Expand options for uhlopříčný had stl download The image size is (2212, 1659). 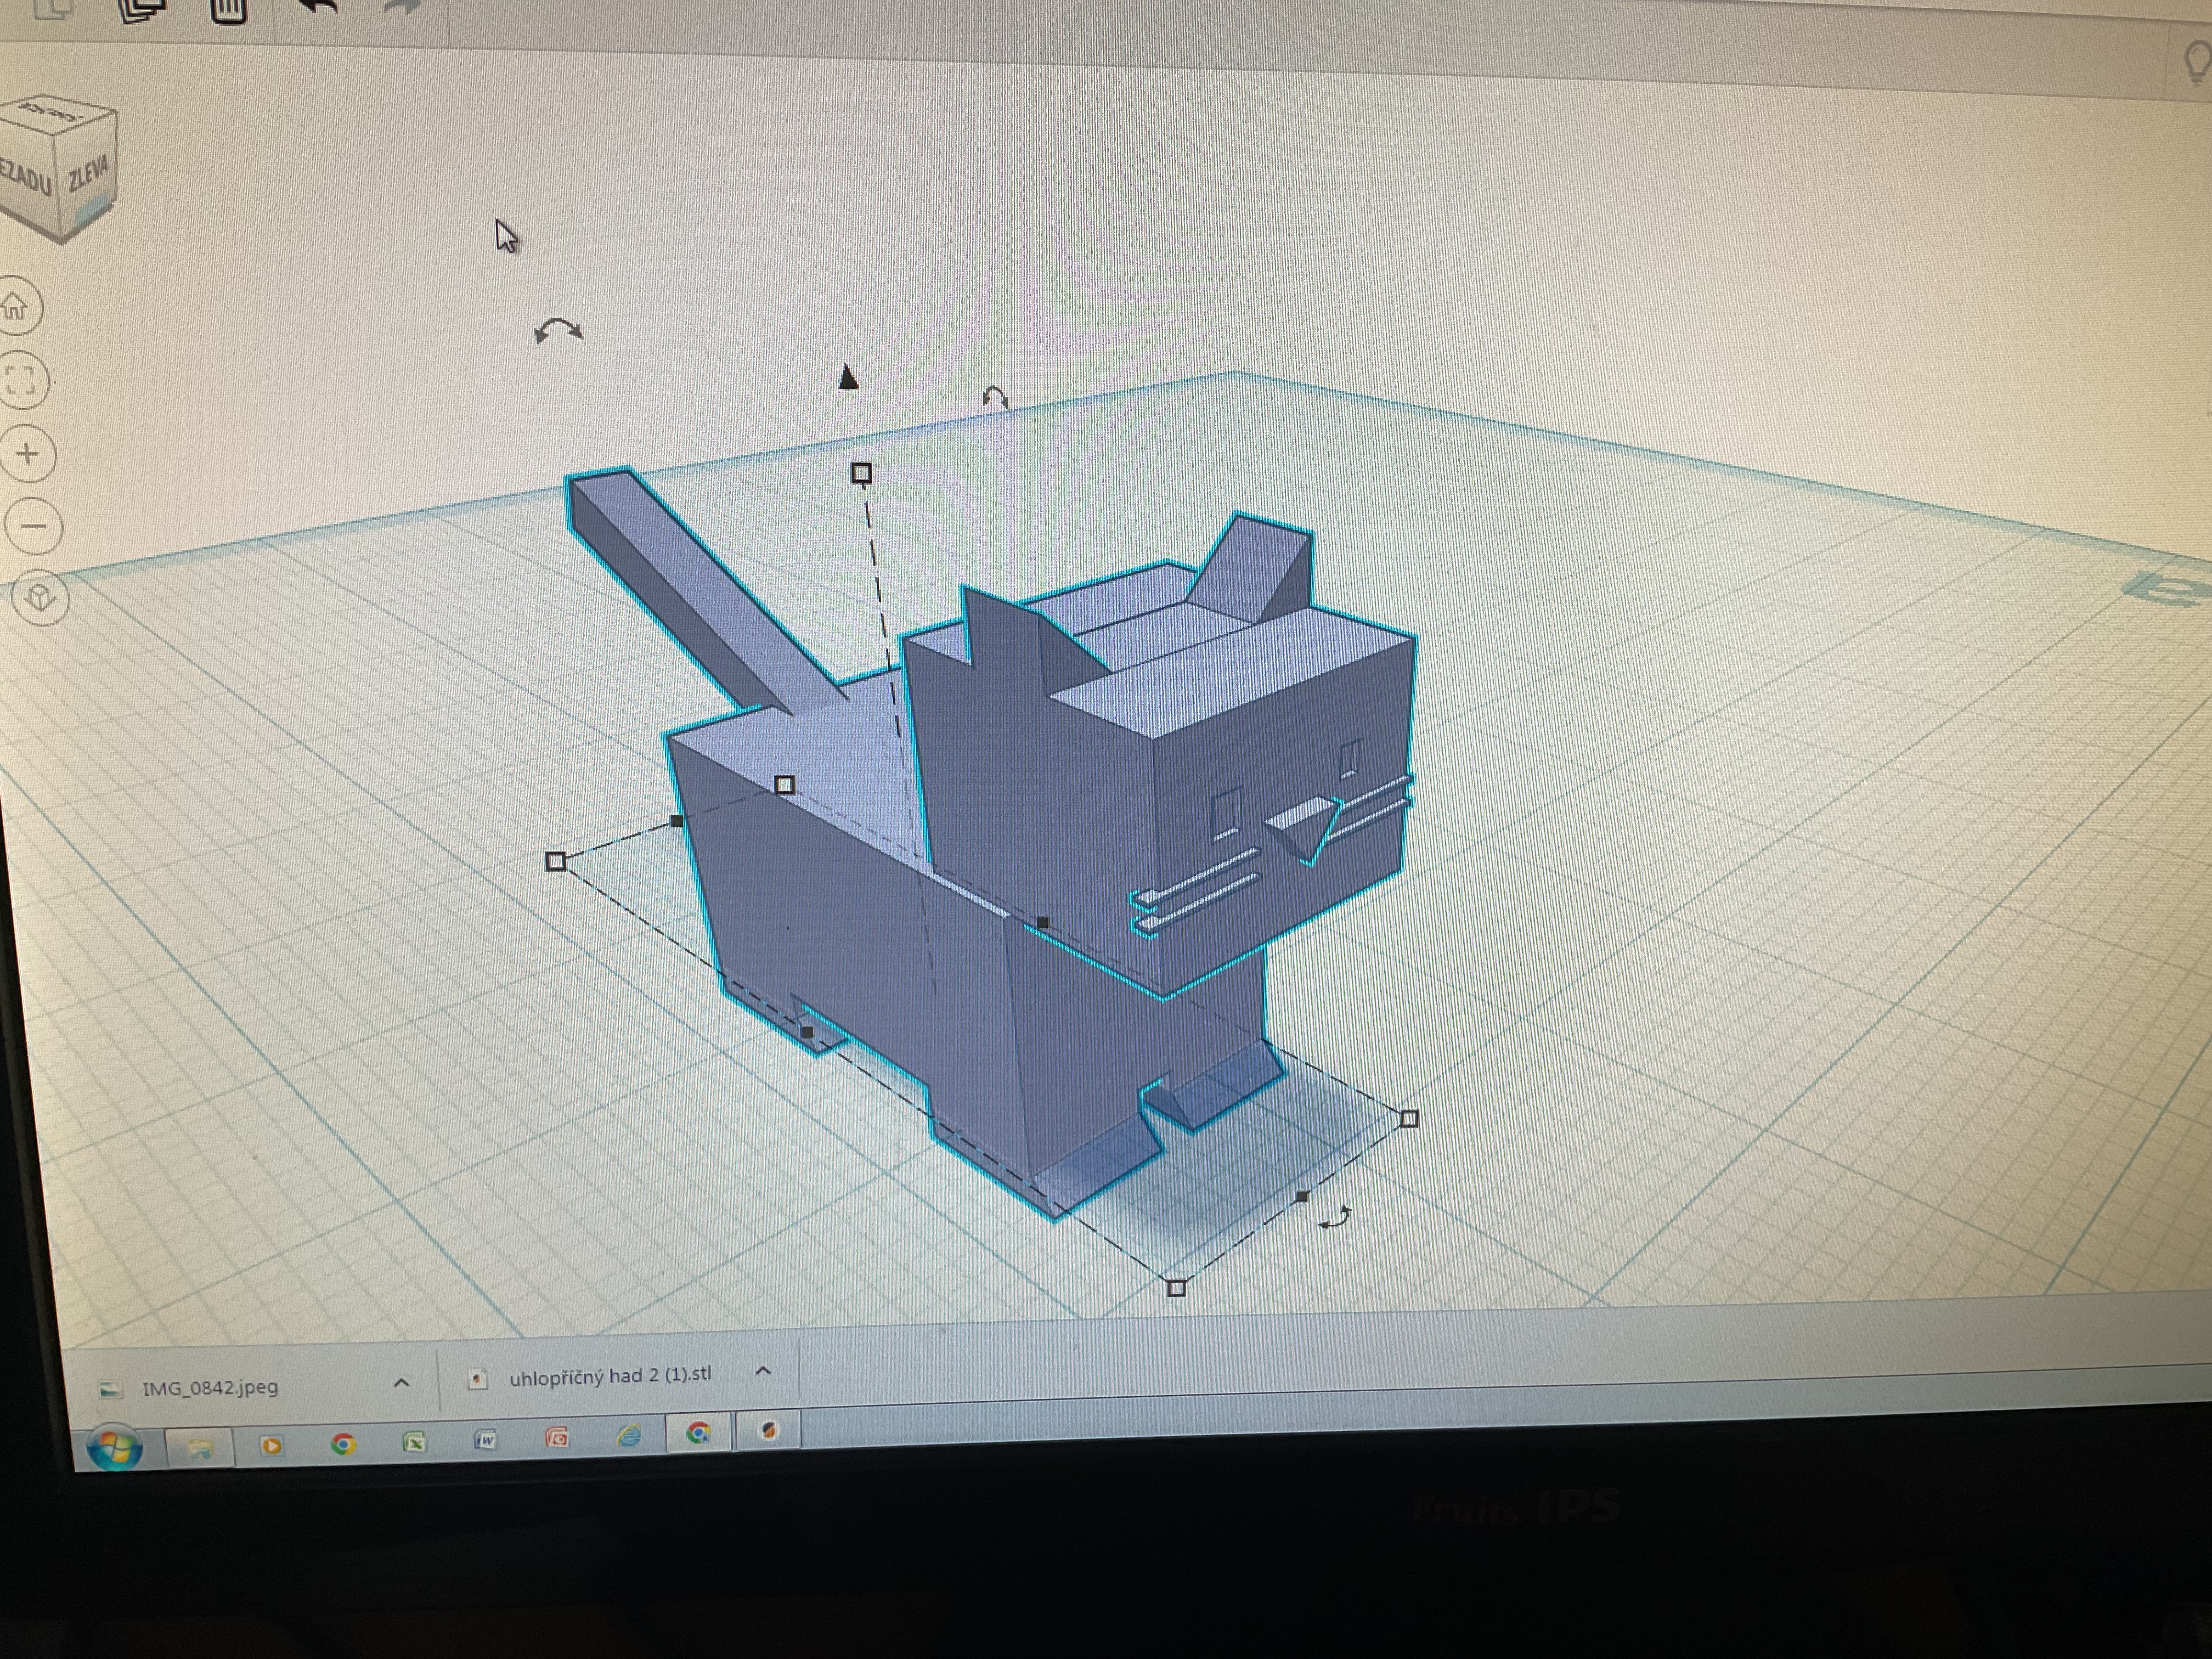tap(763, 1370)
